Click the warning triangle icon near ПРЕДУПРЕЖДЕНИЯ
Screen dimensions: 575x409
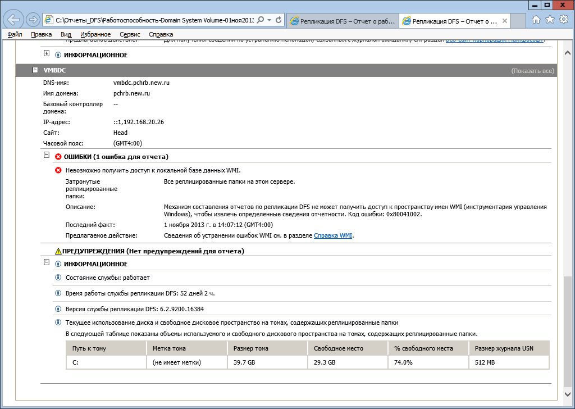click(x=58, y=251)
